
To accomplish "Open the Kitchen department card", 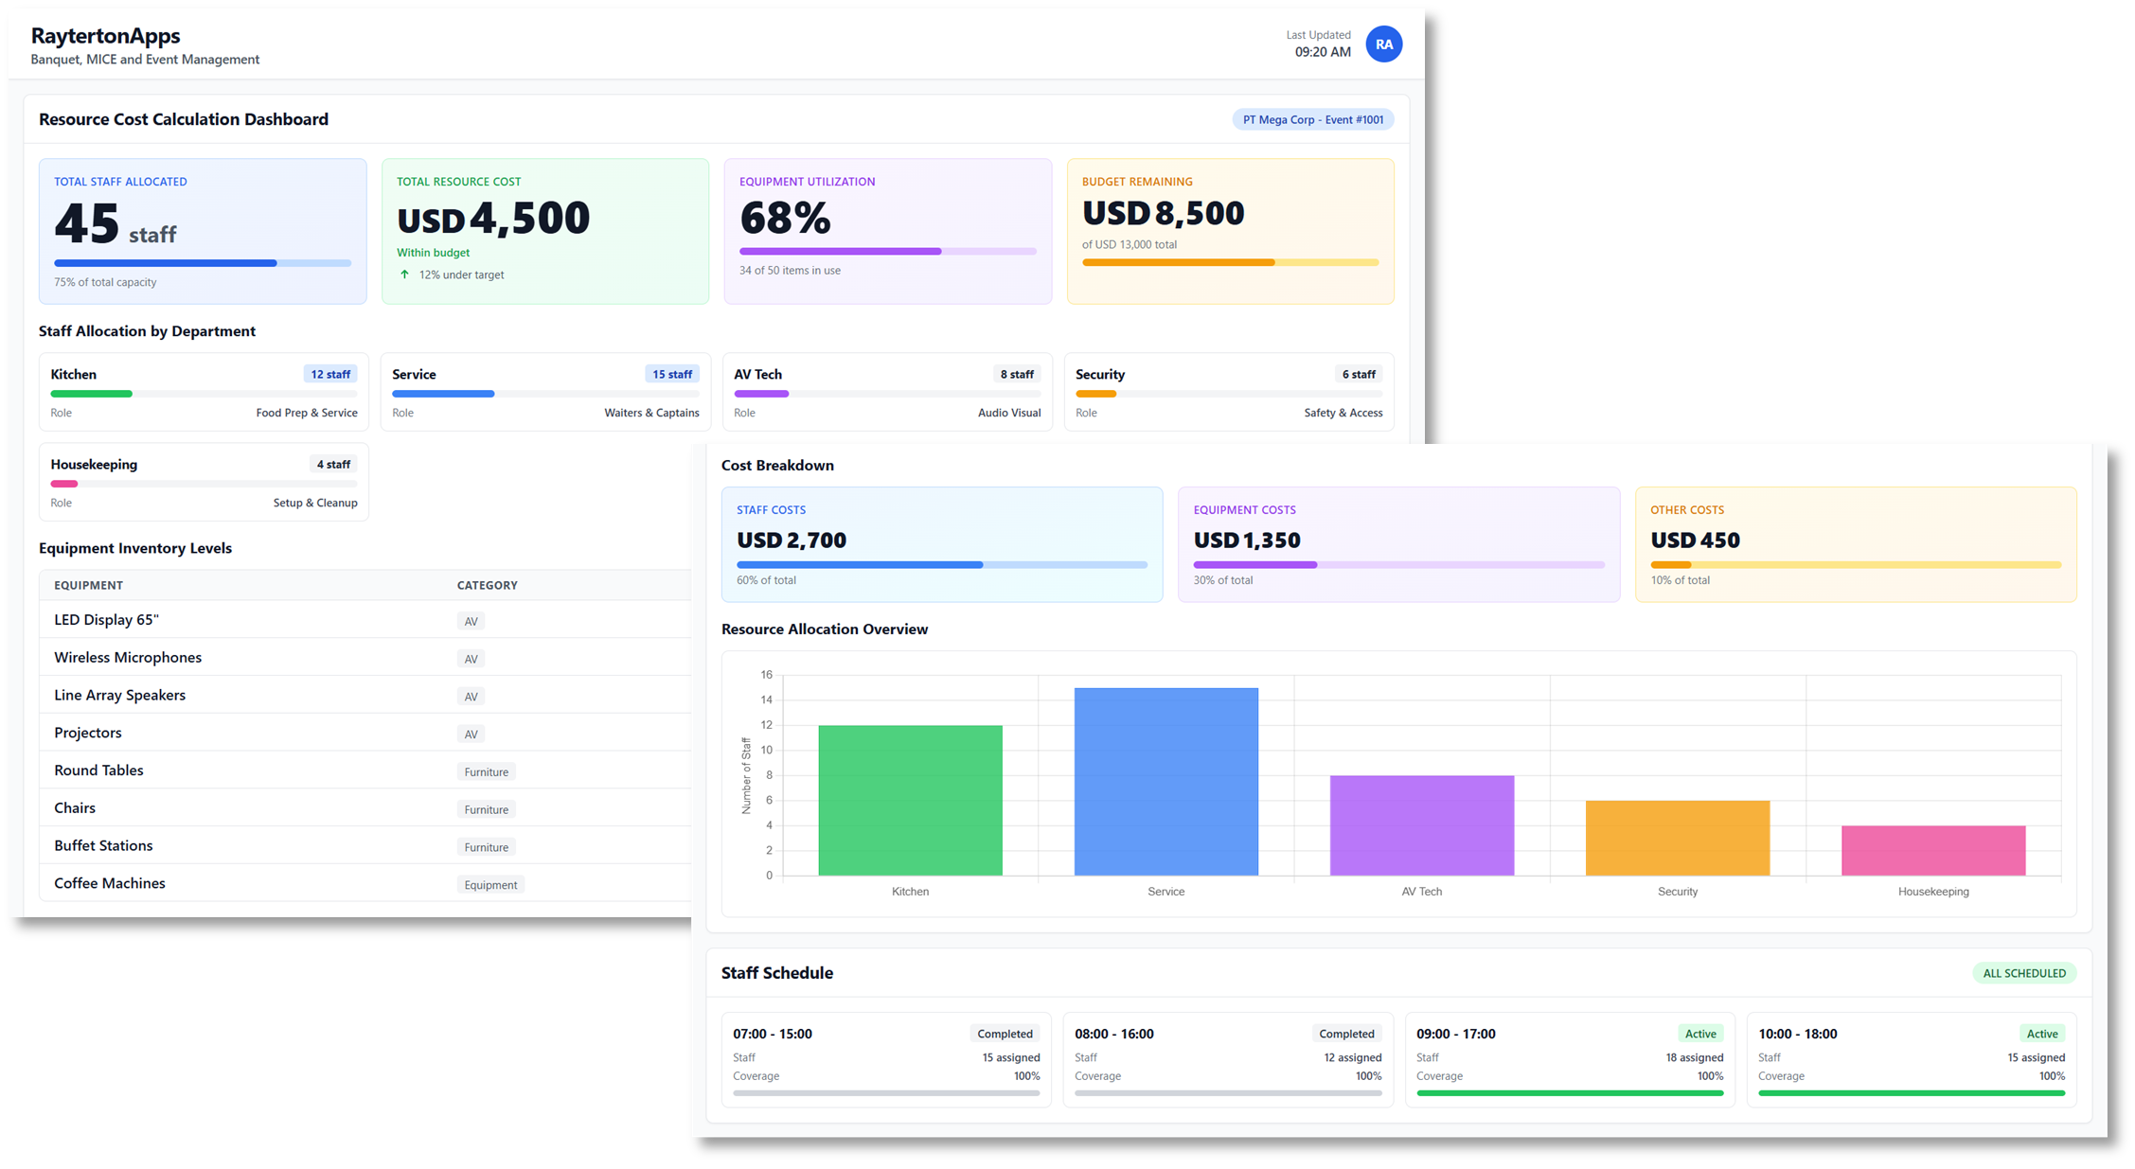I will click(204, 392).
